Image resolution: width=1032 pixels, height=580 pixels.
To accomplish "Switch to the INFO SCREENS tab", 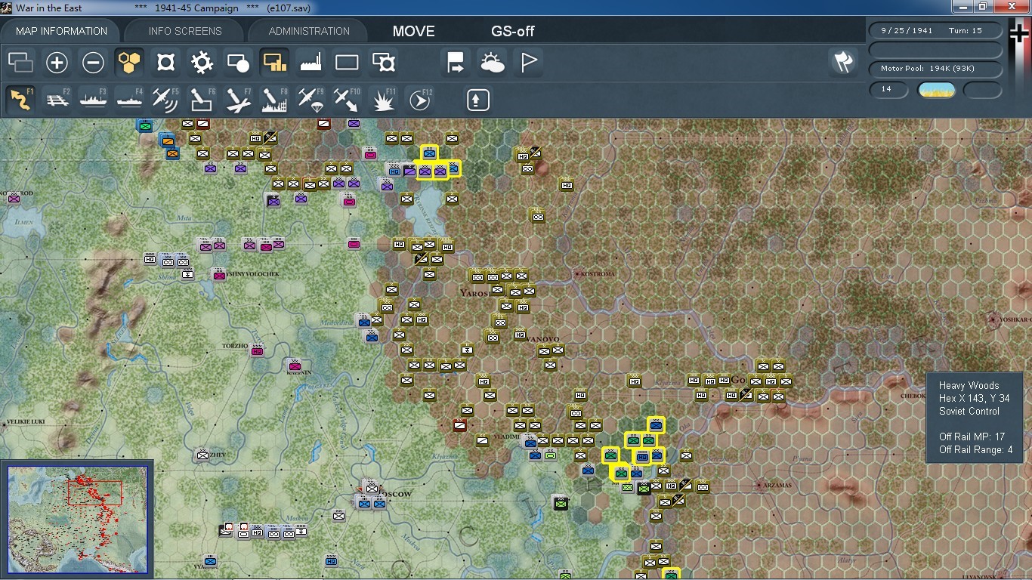I will 185,31.
